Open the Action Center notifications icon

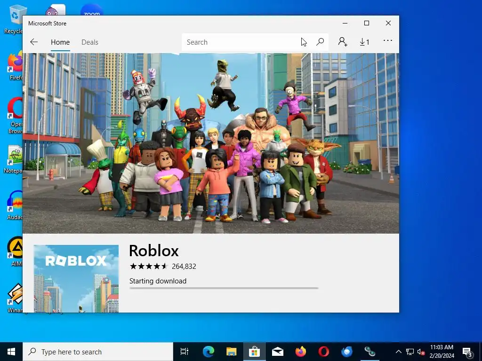point(467,352)
